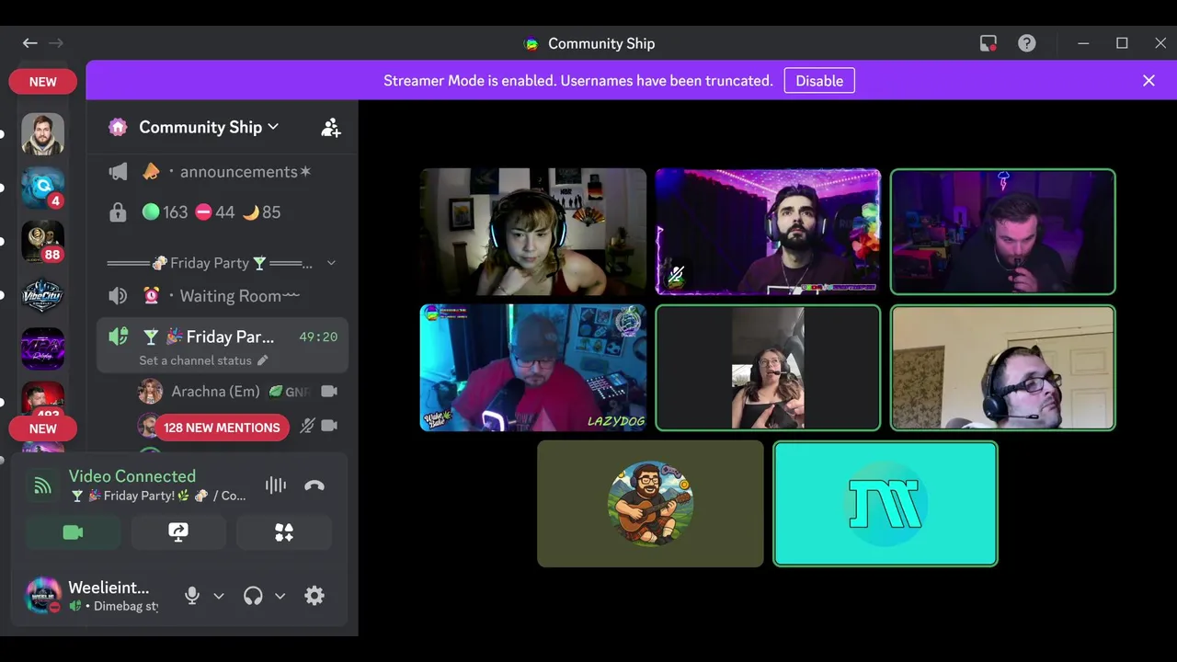Mute the microphone
This screenshot has height=662, width=1177.
click(191, 596)
